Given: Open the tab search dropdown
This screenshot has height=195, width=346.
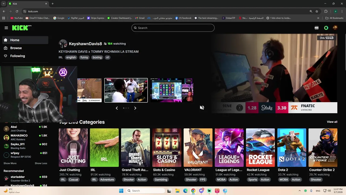Looking at the screenshot, I should tap(4, 4).
